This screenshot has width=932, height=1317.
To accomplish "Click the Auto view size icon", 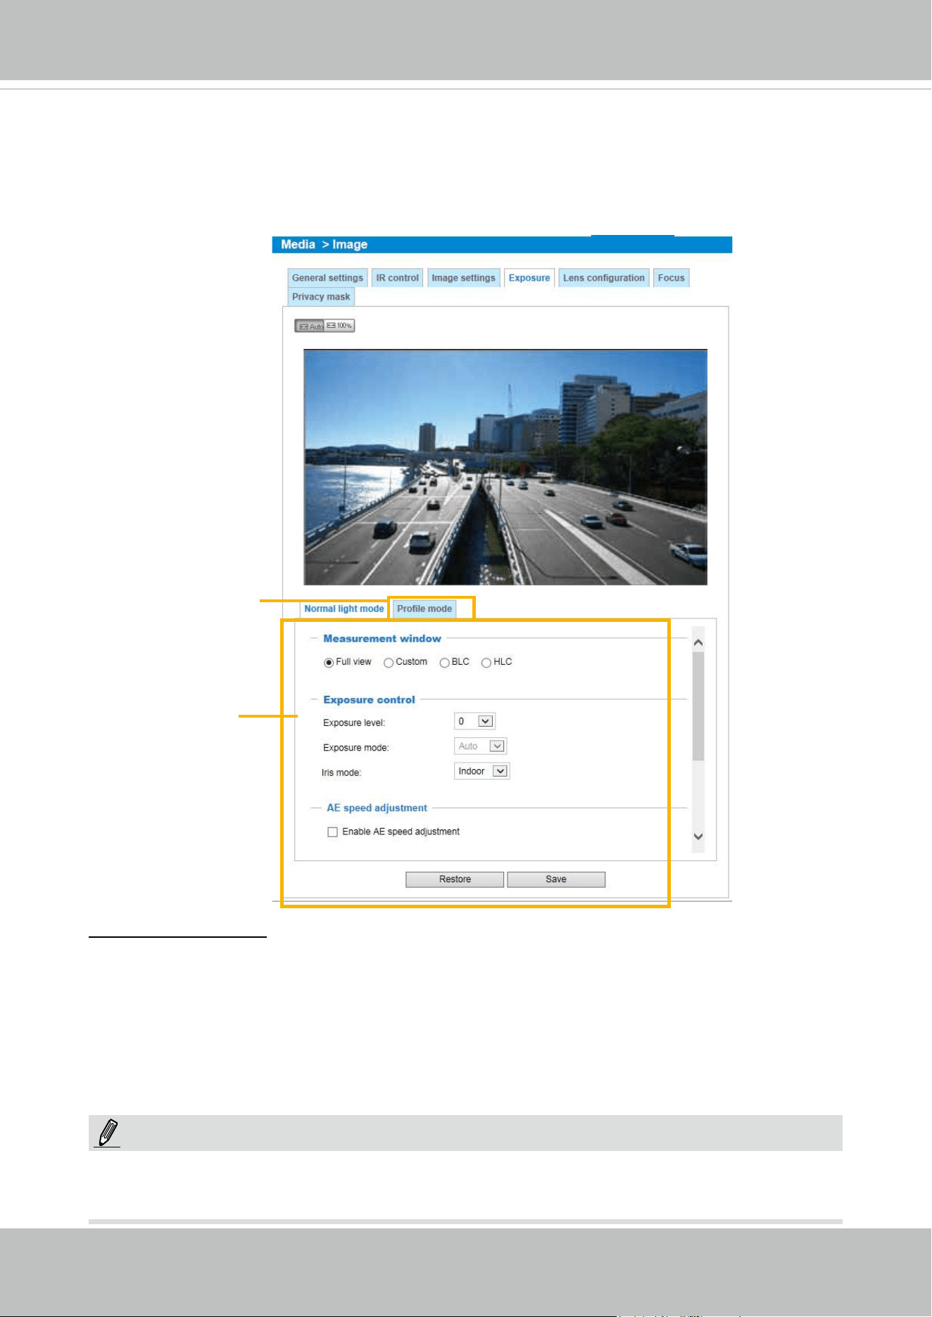I will pyautogui.click(x=309, y=326).
